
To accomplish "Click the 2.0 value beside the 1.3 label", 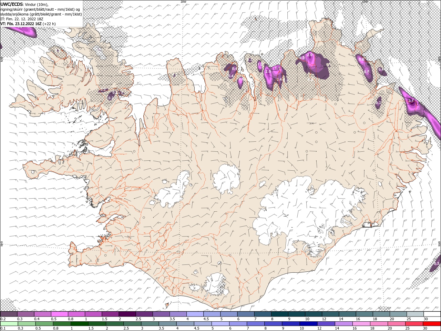I will pyautogui.click(x=268, y=71).
